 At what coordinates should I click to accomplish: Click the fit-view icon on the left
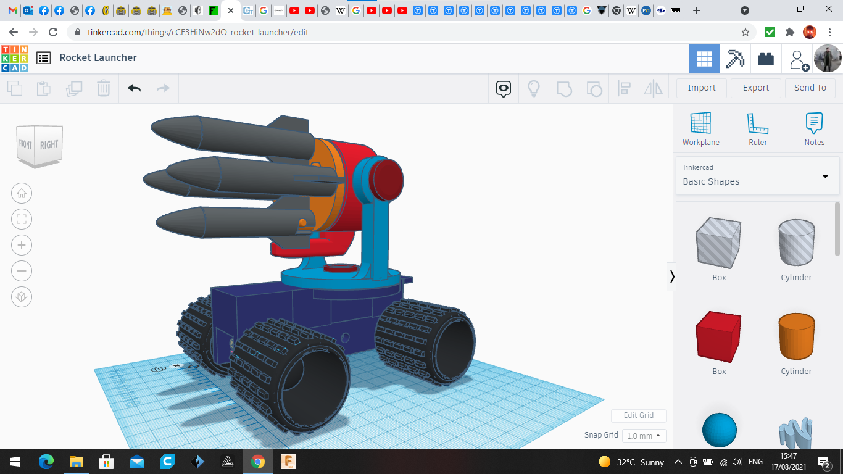pos(22,219)
